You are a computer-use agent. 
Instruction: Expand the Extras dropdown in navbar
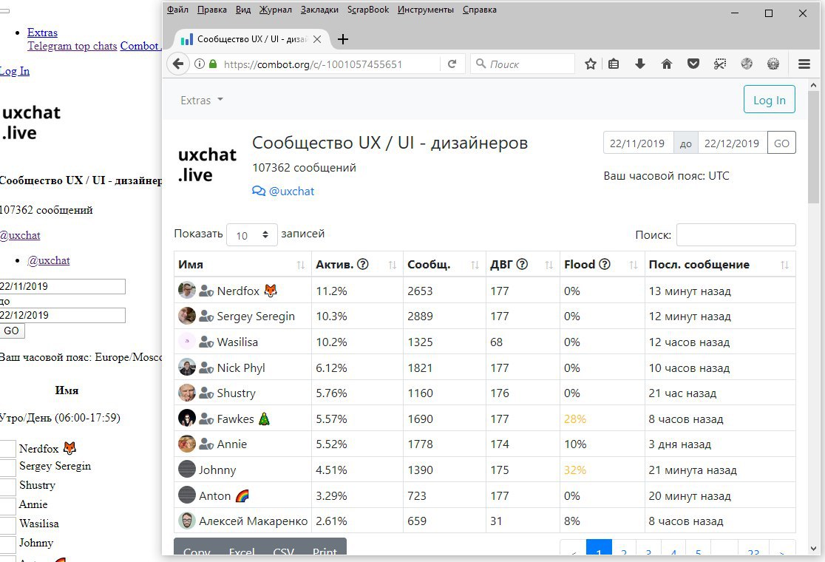click(202, 100)
